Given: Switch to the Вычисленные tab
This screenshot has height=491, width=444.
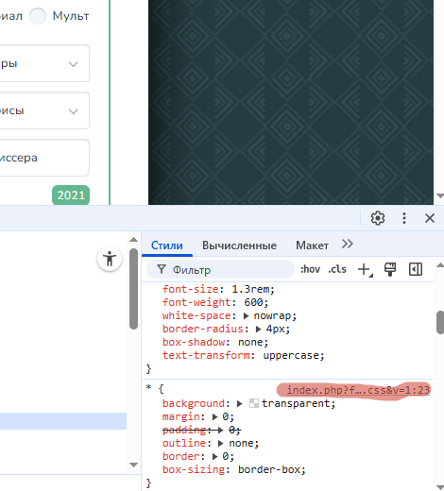Looking at the screenshot, I should click(x=239, y=245).
